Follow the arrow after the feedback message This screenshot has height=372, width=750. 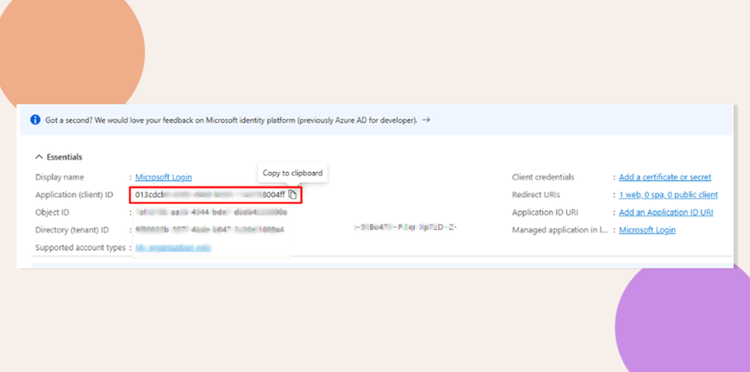(x=426, y=120)
